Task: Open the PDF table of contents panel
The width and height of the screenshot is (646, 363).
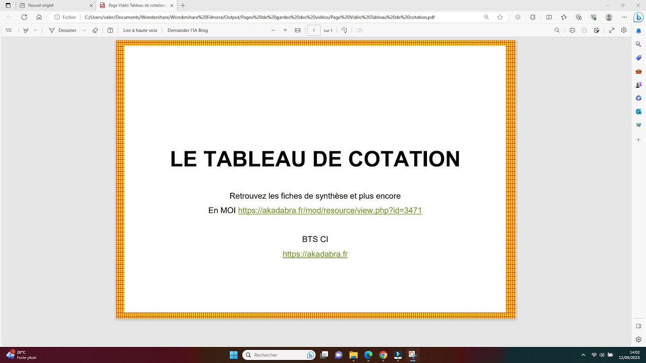Action: point(9,30)
